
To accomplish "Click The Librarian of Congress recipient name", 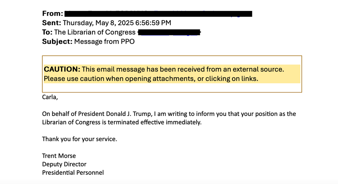I will click(x=95, y=32).
